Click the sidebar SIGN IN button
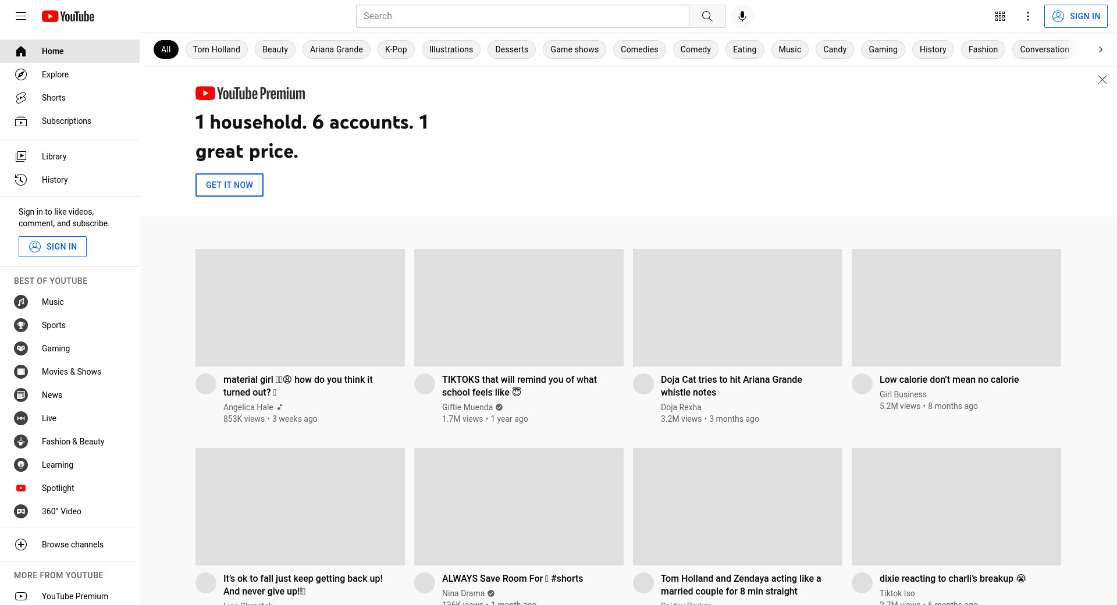The image size is (1117, 605). point(52,247)
